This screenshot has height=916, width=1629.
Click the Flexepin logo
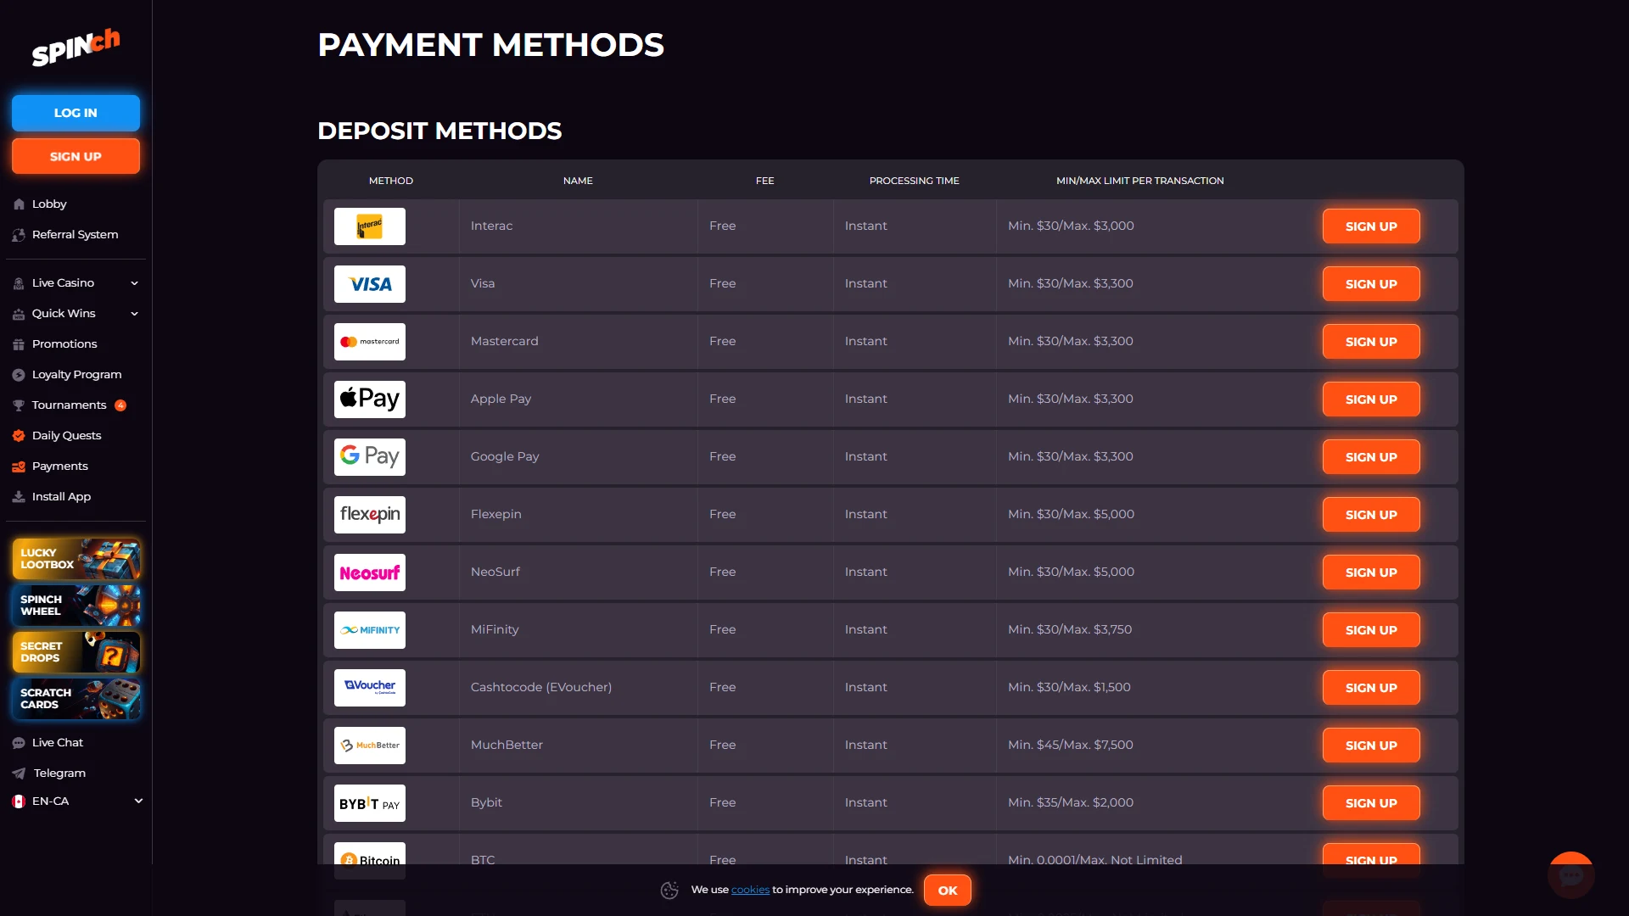coord(370,515)
